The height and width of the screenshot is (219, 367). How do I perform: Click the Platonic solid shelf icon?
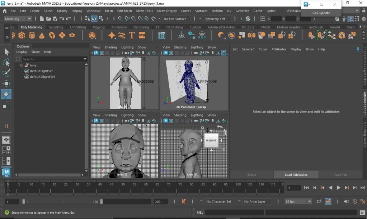pos(92,35)
